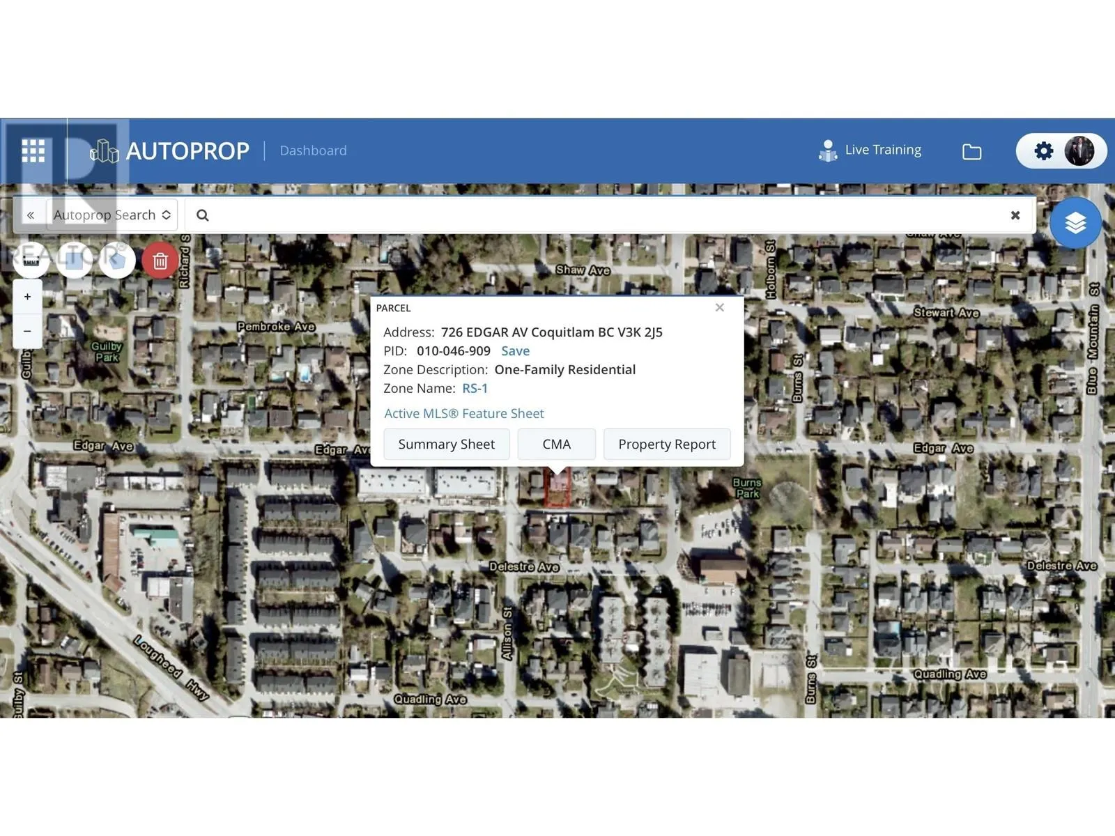This screenshot has height=836, width=1115.
Task: Open the settings gear menu
Action: point(1043,151)
